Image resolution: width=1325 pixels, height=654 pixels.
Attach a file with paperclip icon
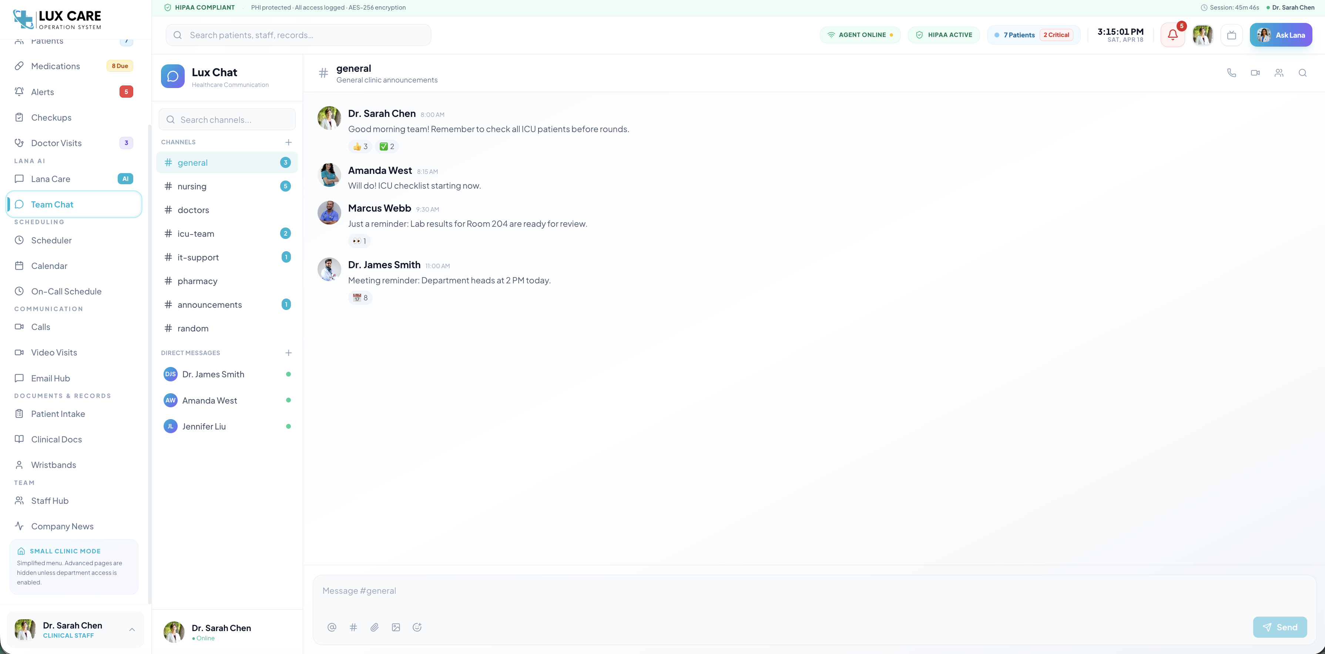(x=375, y=627)
